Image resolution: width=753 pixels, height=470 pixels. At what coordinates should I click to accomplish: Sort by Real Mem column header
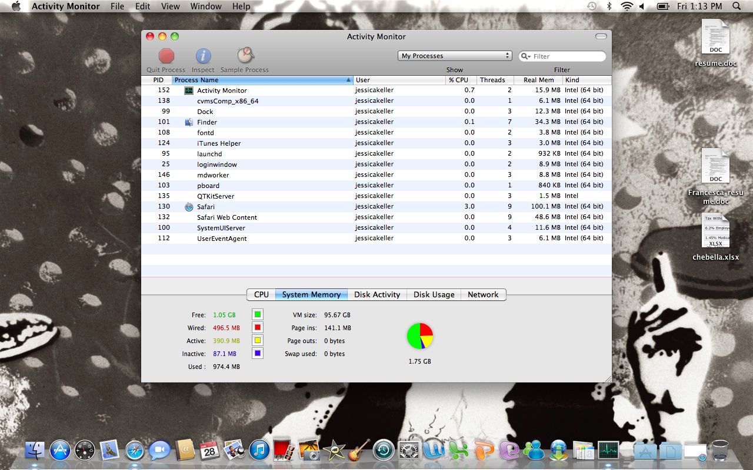click(x=538, y=80)
